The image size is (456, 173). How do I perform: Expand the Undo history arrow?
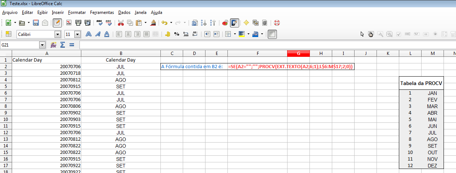tap(171, 23)
